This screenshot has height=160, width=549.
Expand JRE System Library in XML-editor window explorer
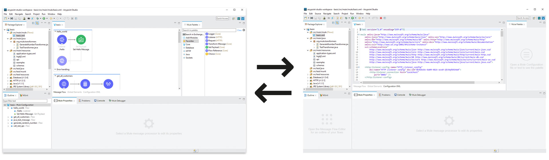pyautogui.click(x=308, y=86)
